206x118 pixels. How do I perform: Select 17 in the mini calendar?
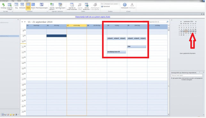coord(186,31)
